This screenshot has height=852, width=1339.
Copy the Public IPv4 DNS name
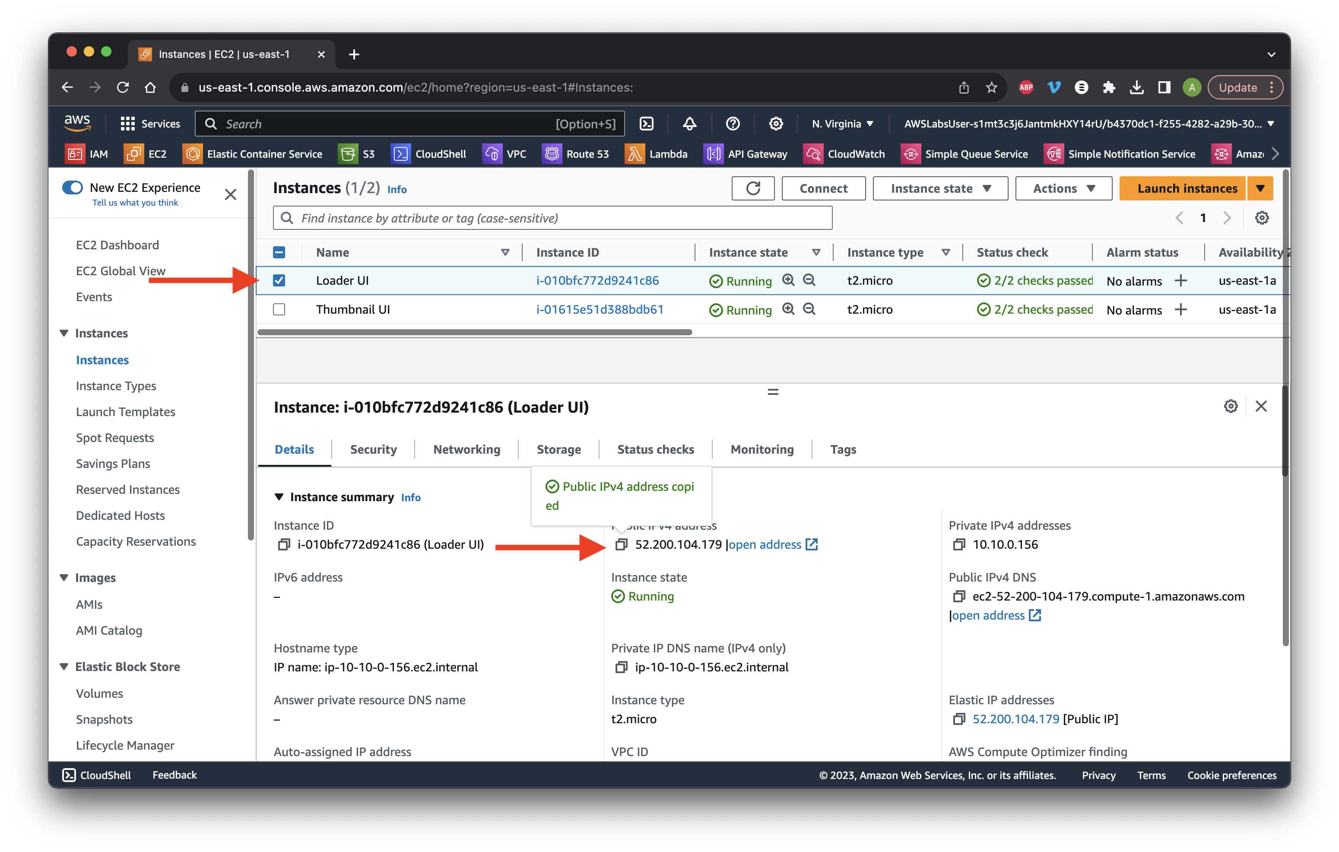(x=958, y=596)
